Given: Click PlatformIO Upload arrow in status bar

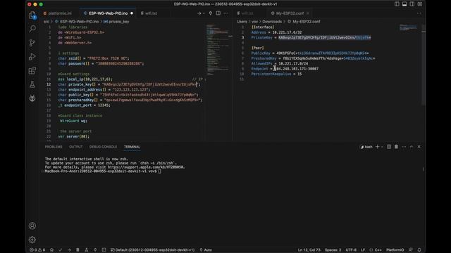Looking at the screenshot, I should click(x=69, y=250).
